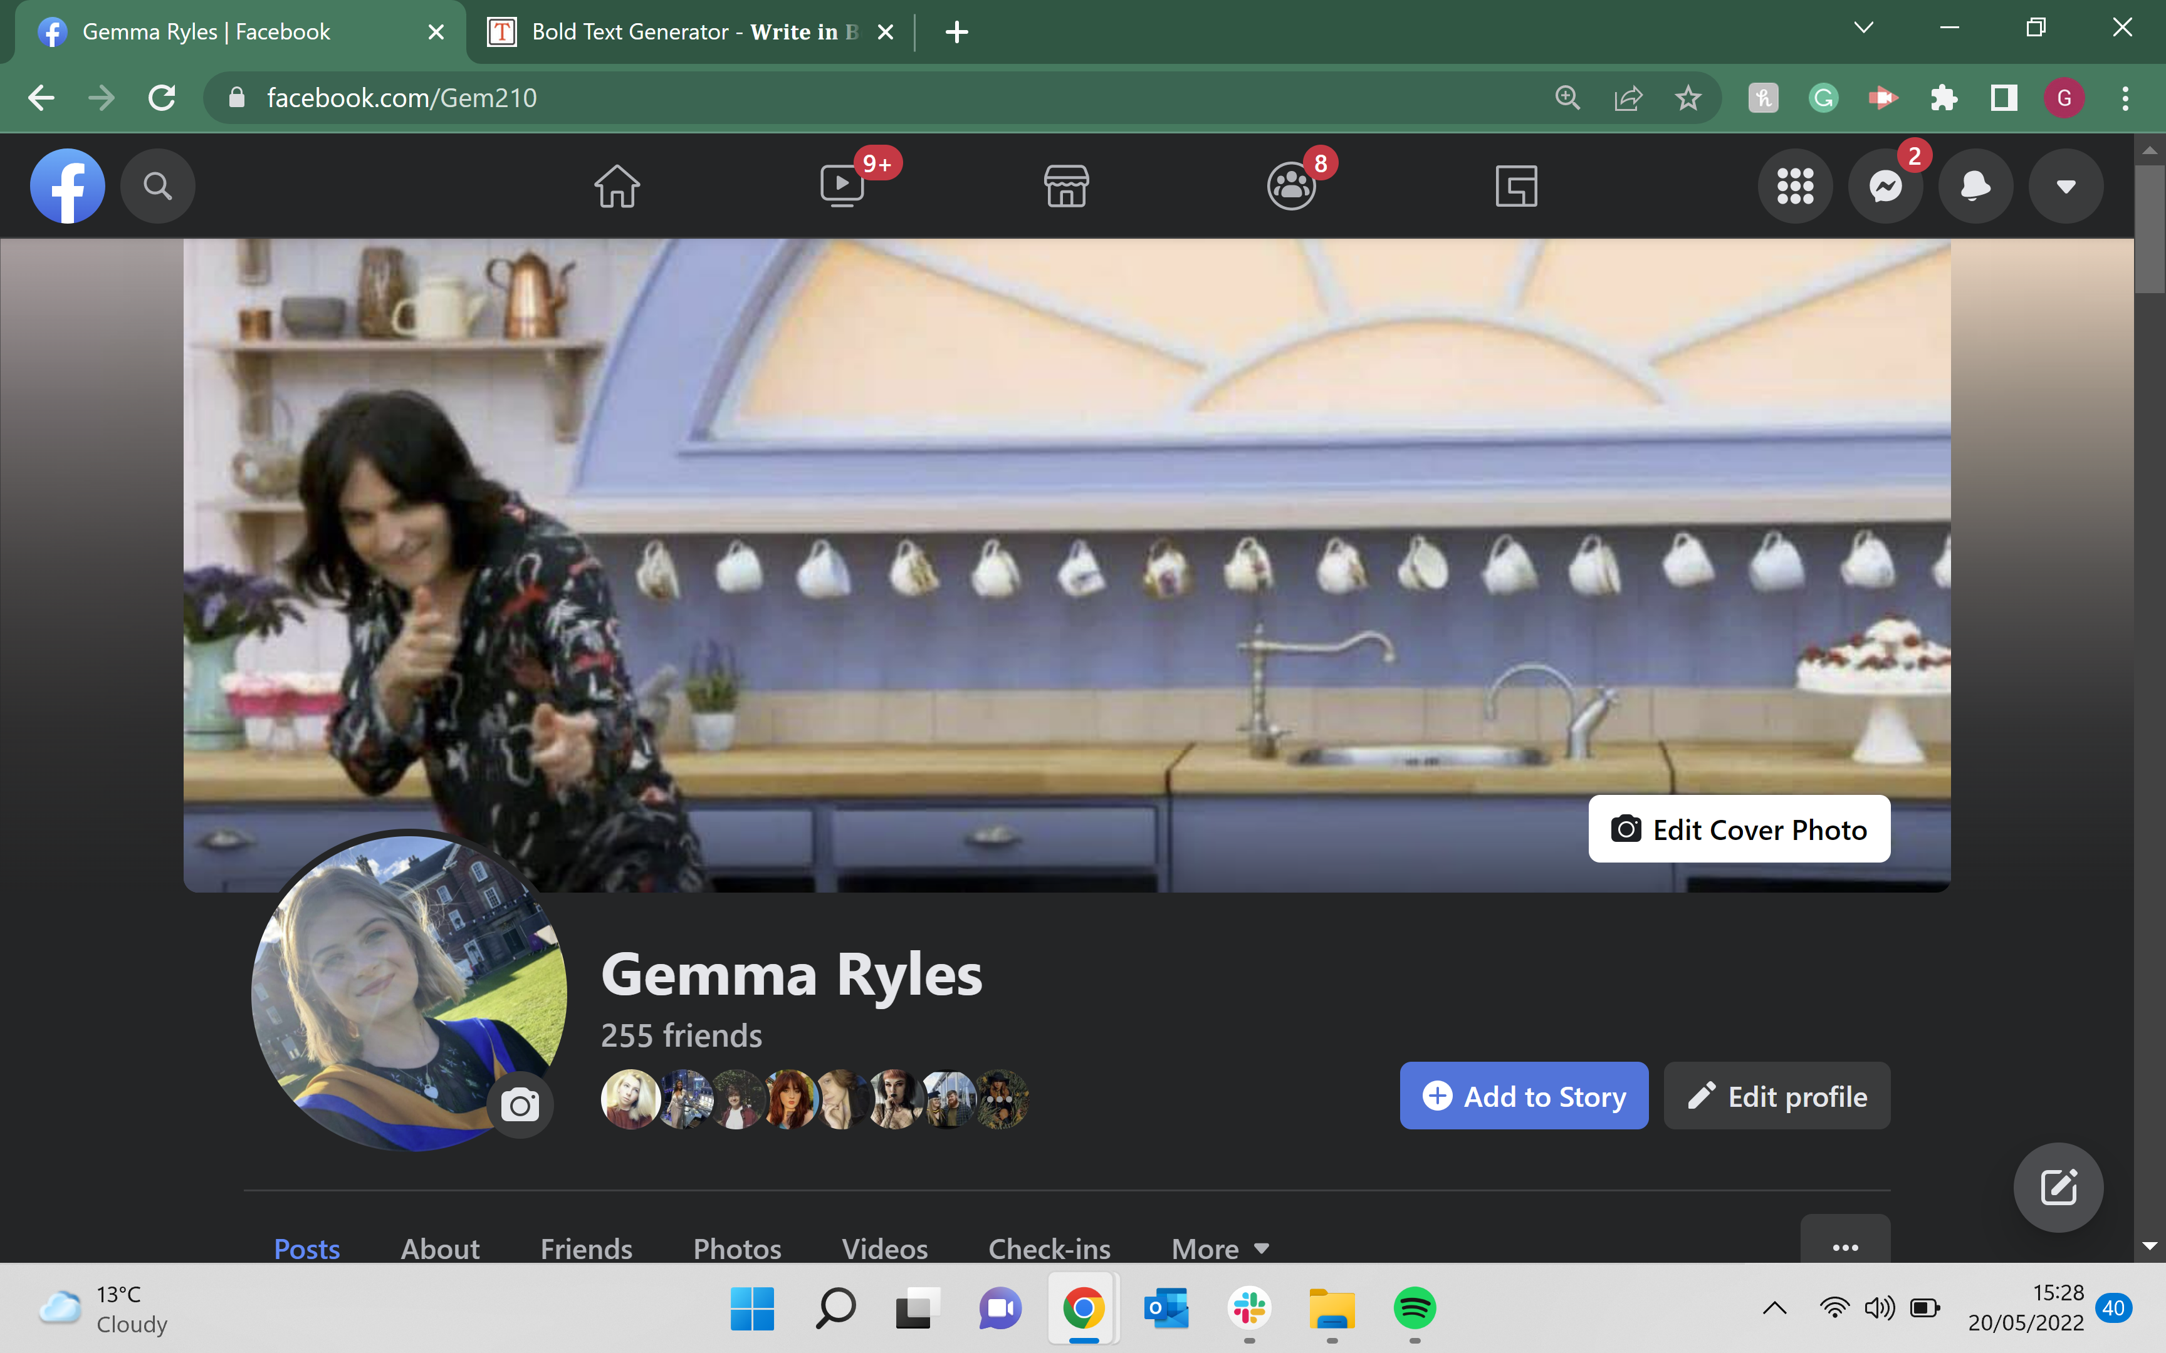The image size is (2166, 1353).
Task: Open Messenger chats icon
Action: pyautogui.click(x=1886, y=186)
